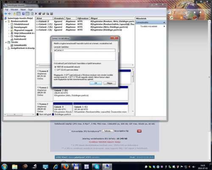Click the Galamb 2 (D:) partition block on Lemez 1

(91, 94)
